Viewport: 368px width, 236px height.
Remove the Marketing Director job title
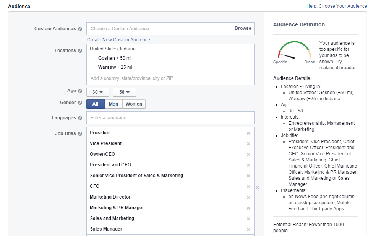point(248,197)
